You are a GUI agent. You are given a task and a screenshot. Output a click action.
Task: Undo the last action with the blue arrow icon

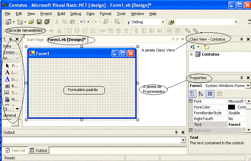point(83,22)
